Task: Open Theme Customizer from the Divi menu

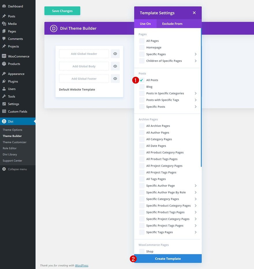Action: 14,142
